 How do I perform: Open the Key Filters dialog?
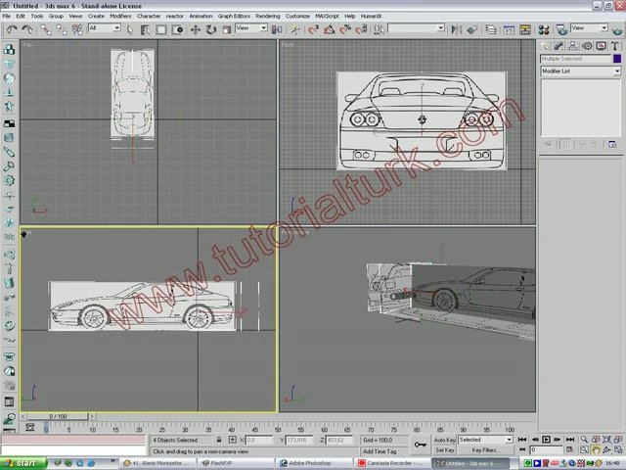[485, 450]
